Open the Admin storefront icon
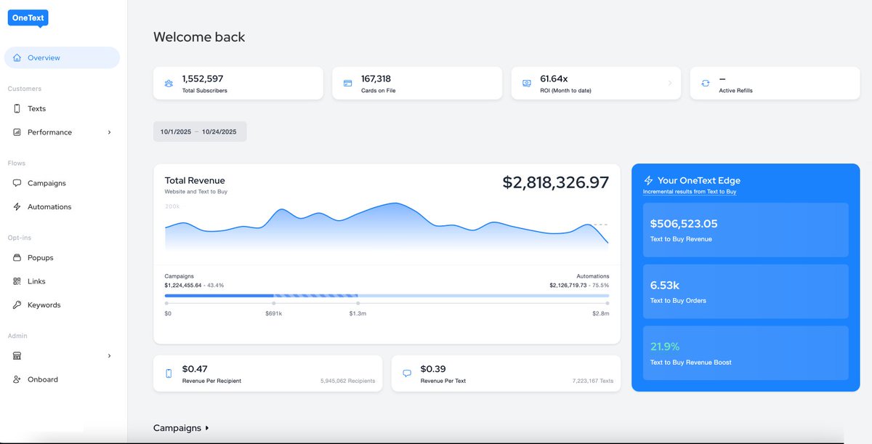The image size is (872, 444). tap(16, 355)
